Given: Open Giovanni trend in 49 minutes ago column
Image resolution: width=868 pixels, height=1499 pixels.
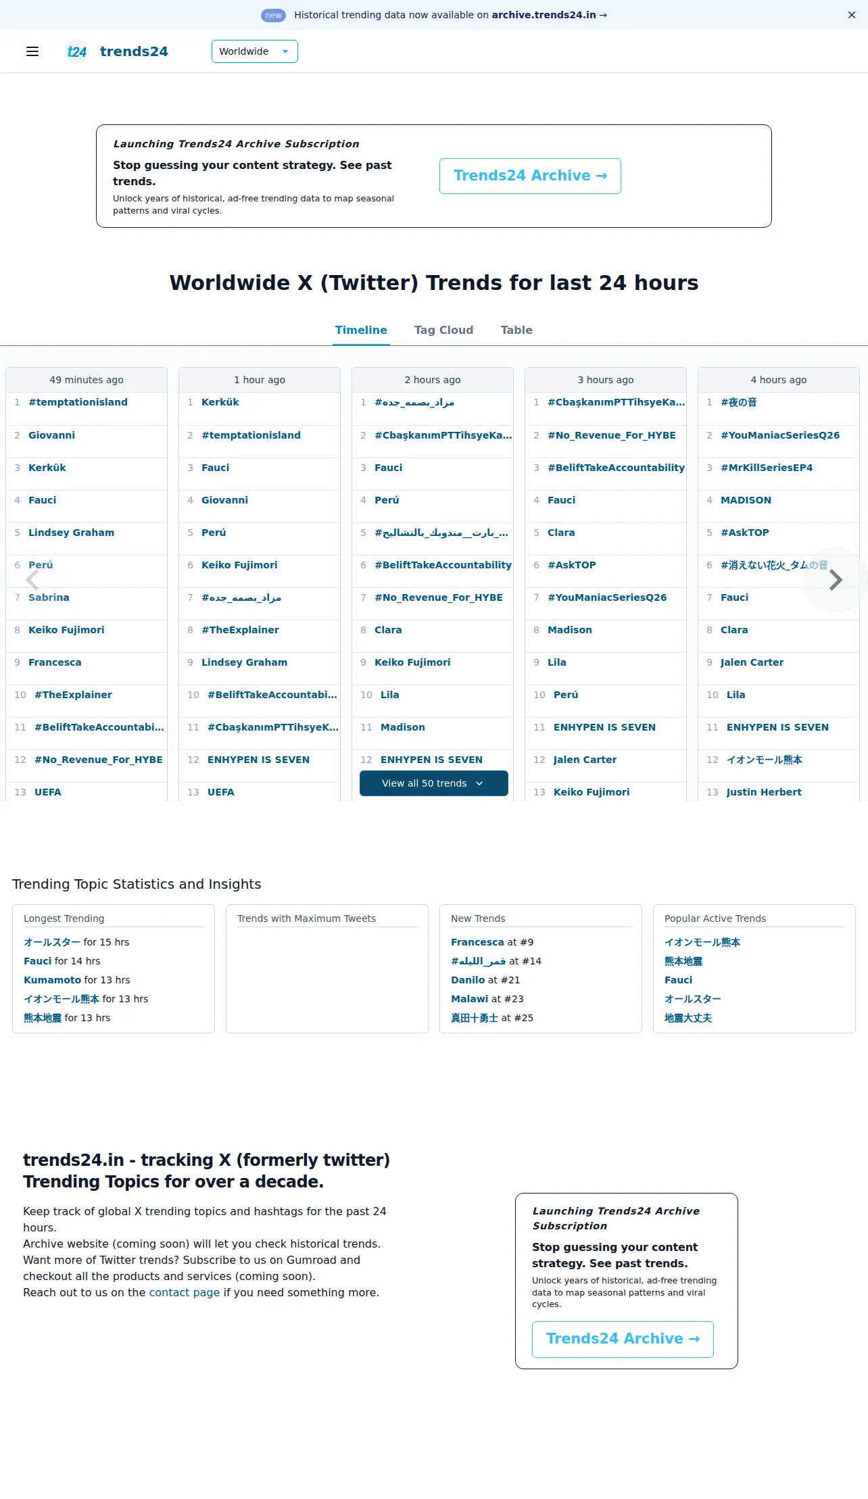Looking at the screenshot, I should pos(51,435).
